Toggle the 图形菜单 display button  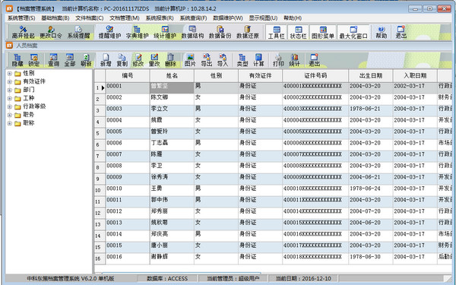(323, 32)
